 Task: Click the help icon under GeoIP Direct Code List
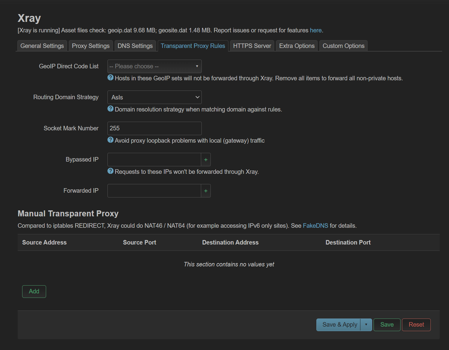point(110,78)
